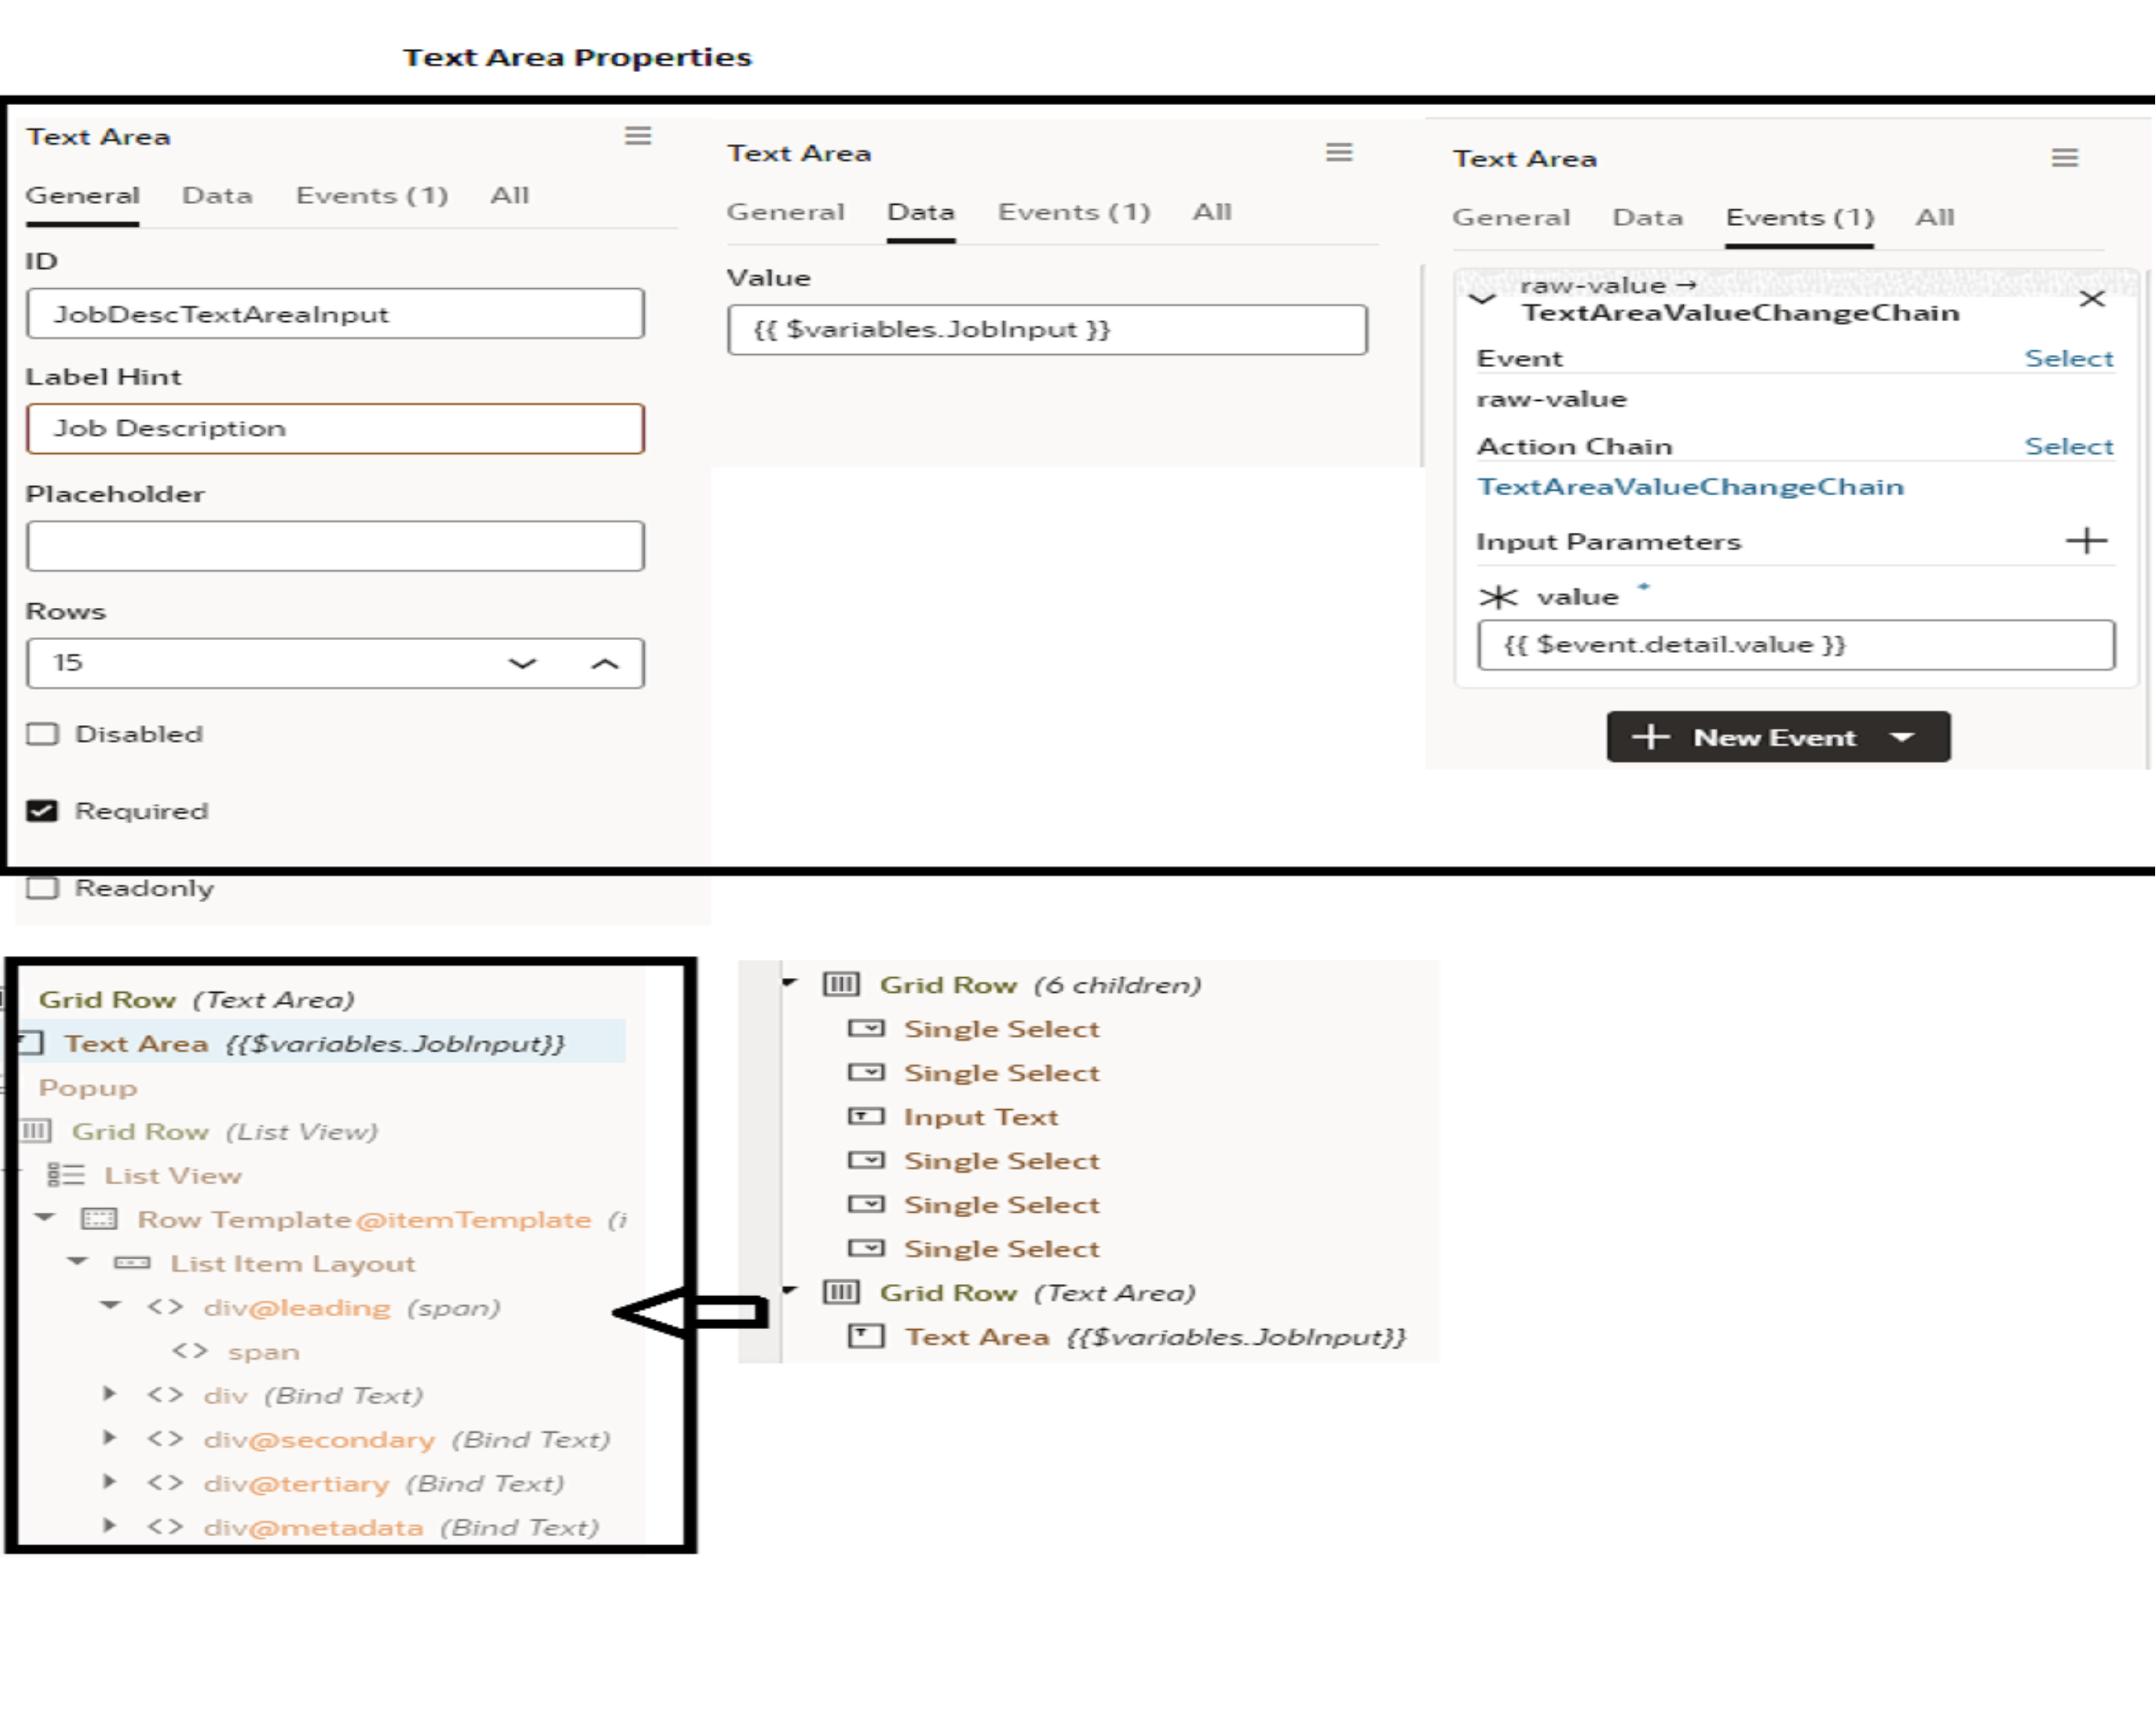2156x1727 pixels.
Task: Select the Input Text component under Grid Row
Action: [981, 1116]
